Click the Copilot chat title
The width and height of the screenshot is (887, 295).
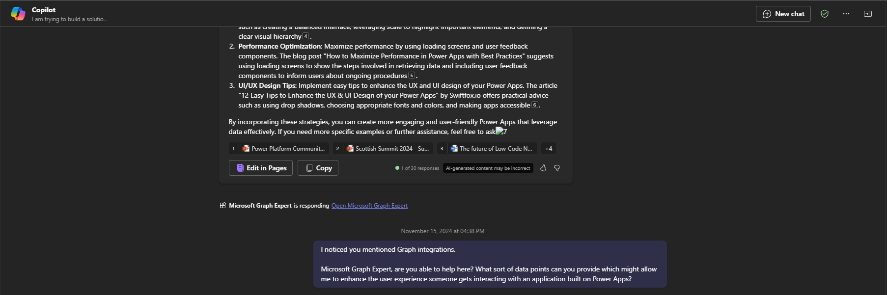click(44, 10)
